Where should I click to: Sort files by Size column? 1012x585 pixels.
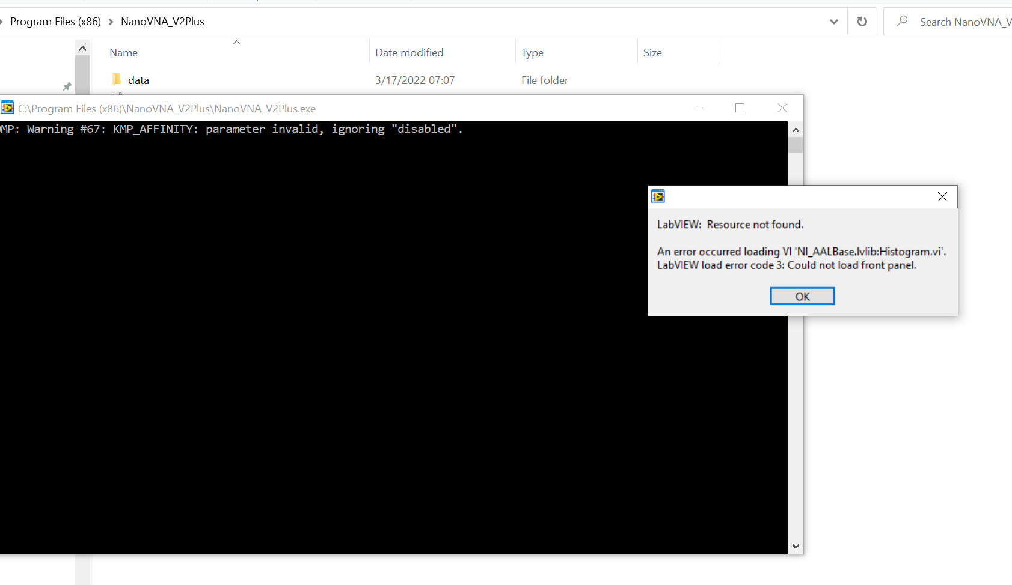point(652,53)
